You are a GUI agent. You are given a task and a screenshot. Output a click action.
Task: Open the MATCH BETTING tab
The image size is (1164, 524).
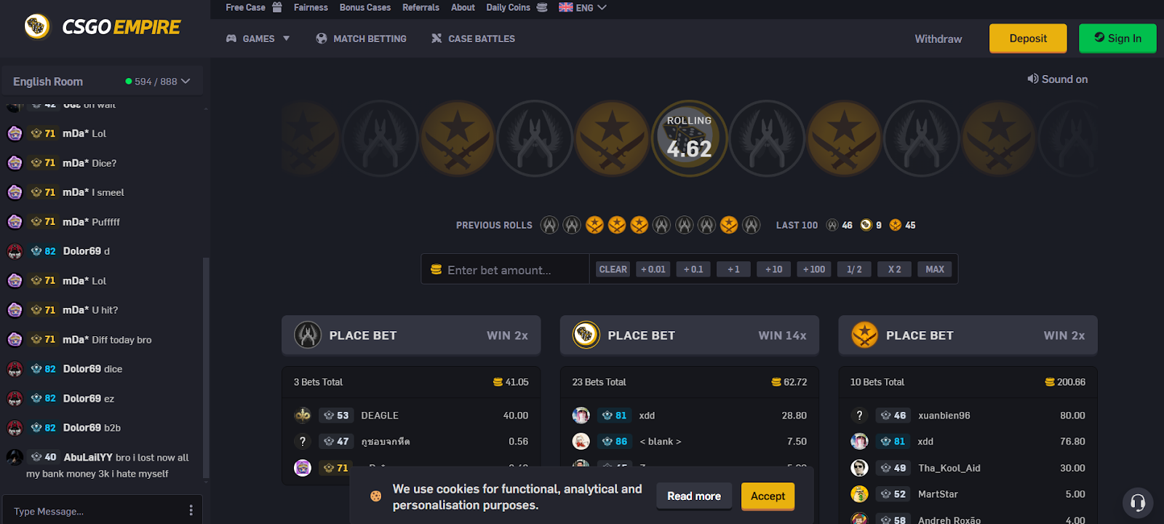(362, 39)
